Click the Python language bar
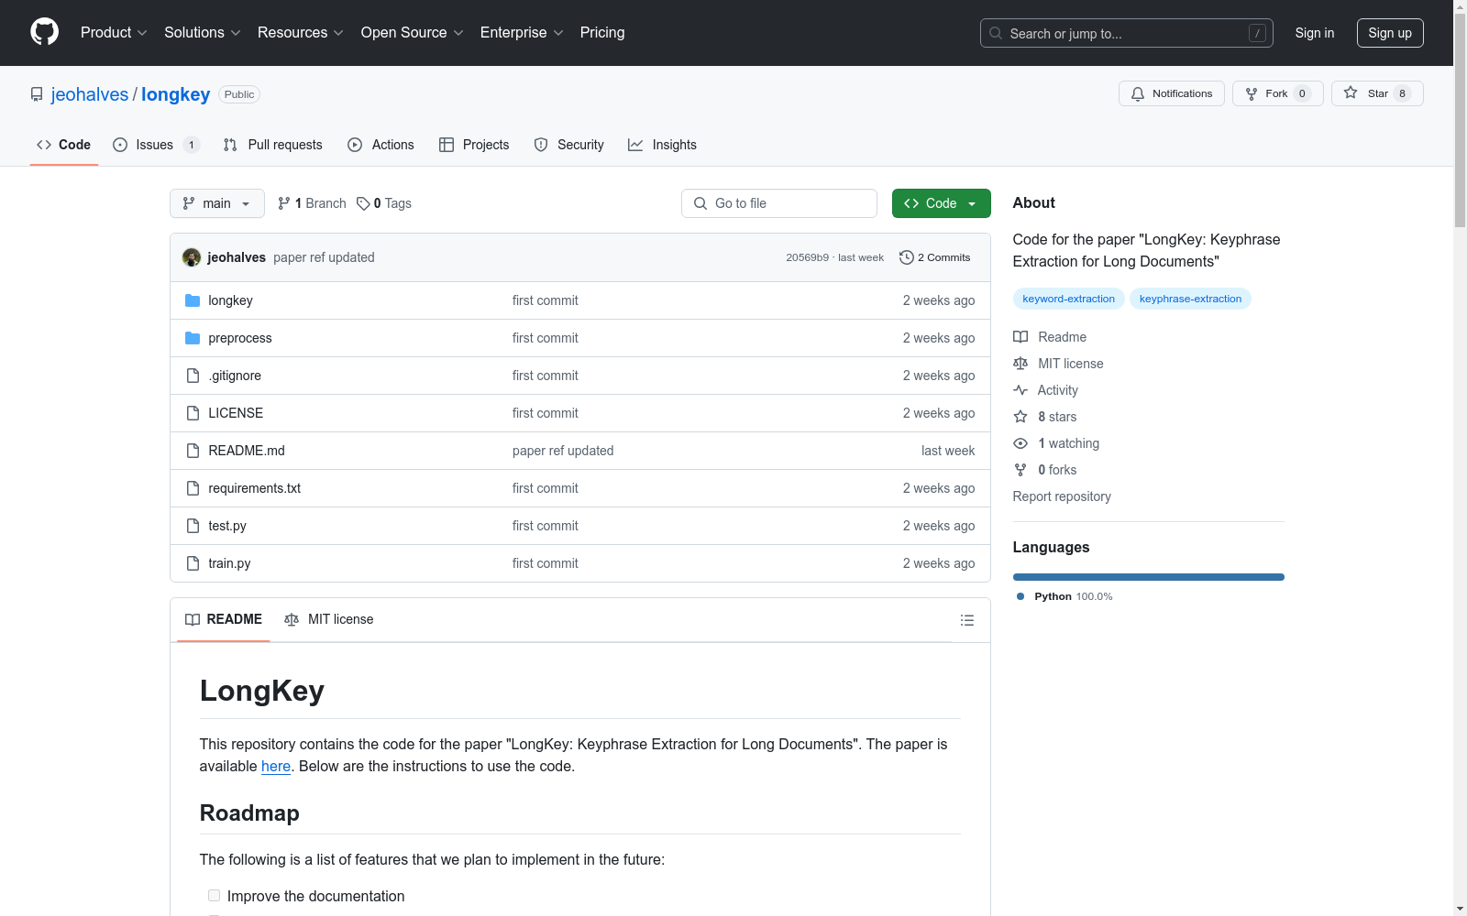Image resolution: width=1467 pixels, height=916 pixels. click(x=1149, y=577)
